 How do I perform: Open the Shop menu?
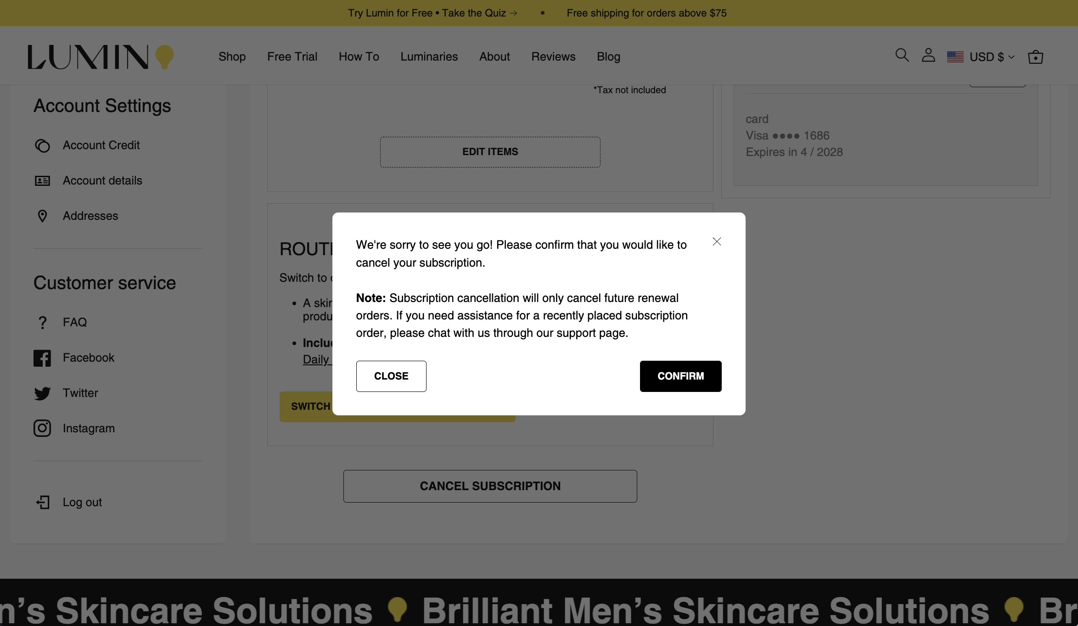232,56
